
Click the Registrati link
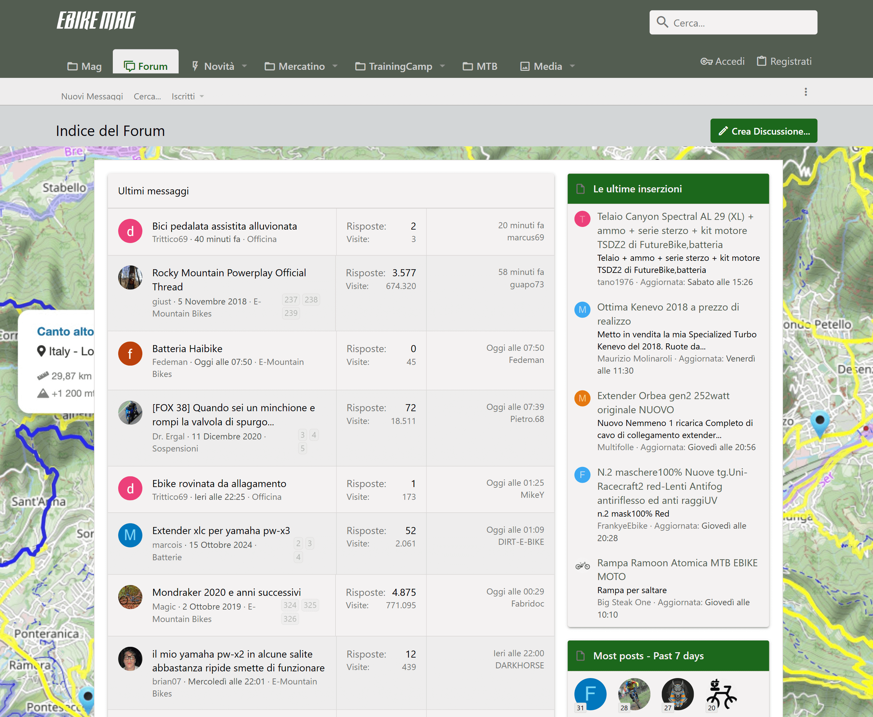point(784,61)
